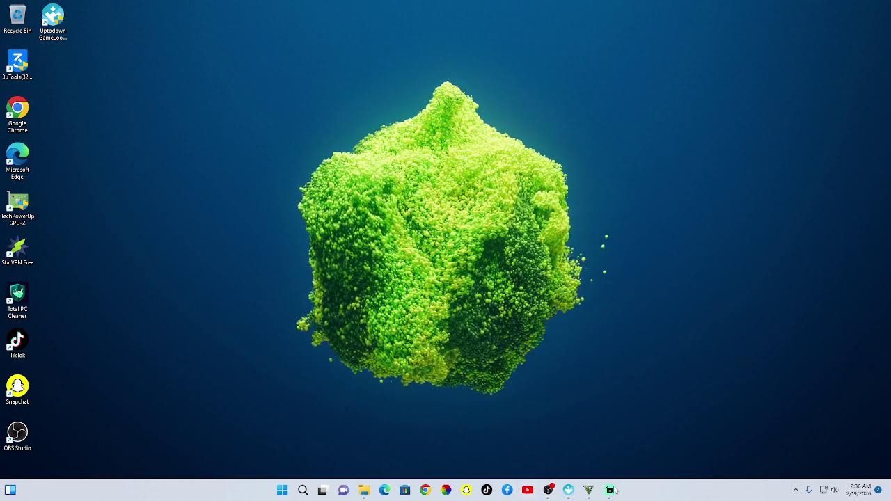Open TikTok from the taskbar
The width and height of the screenshot is (891, 501).
[487, 490]
